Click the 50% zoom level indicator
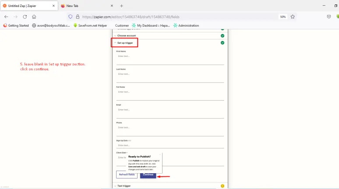Viewport: 339px width, 189px height. (283, 17)
